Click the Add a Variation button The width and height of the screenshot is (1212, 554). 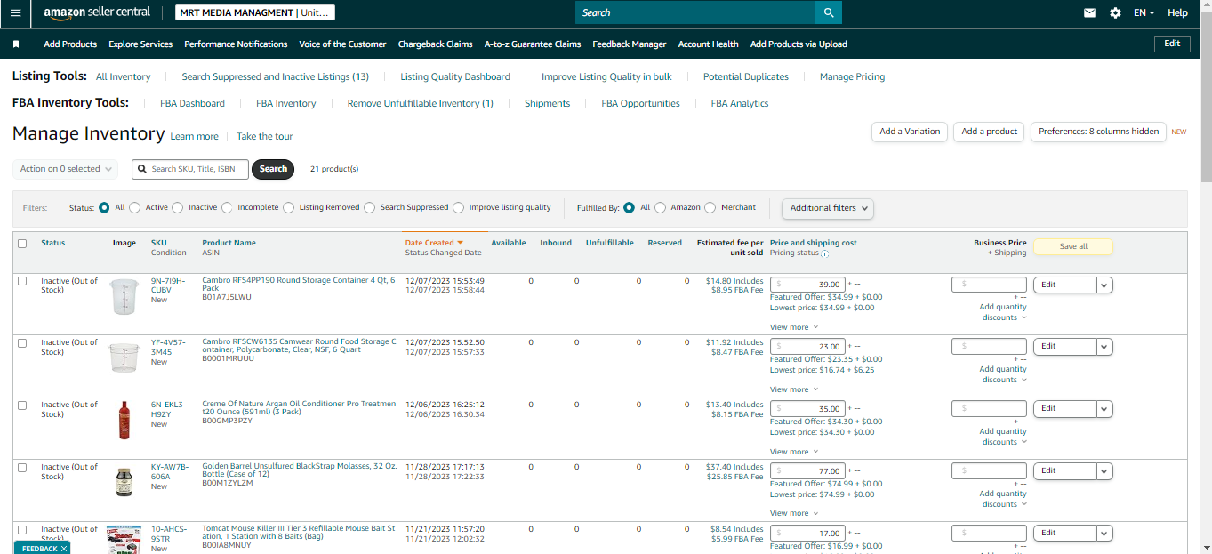910,132
